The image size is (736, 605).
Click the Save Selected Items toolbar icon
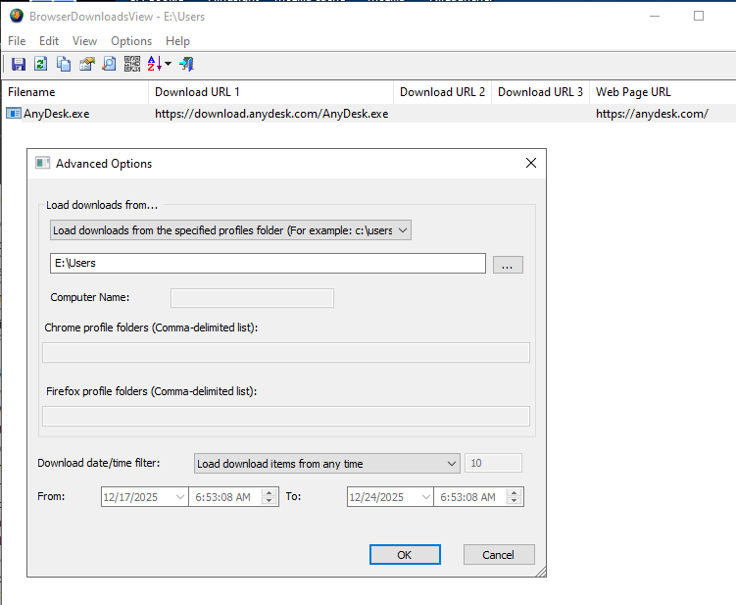19,64
